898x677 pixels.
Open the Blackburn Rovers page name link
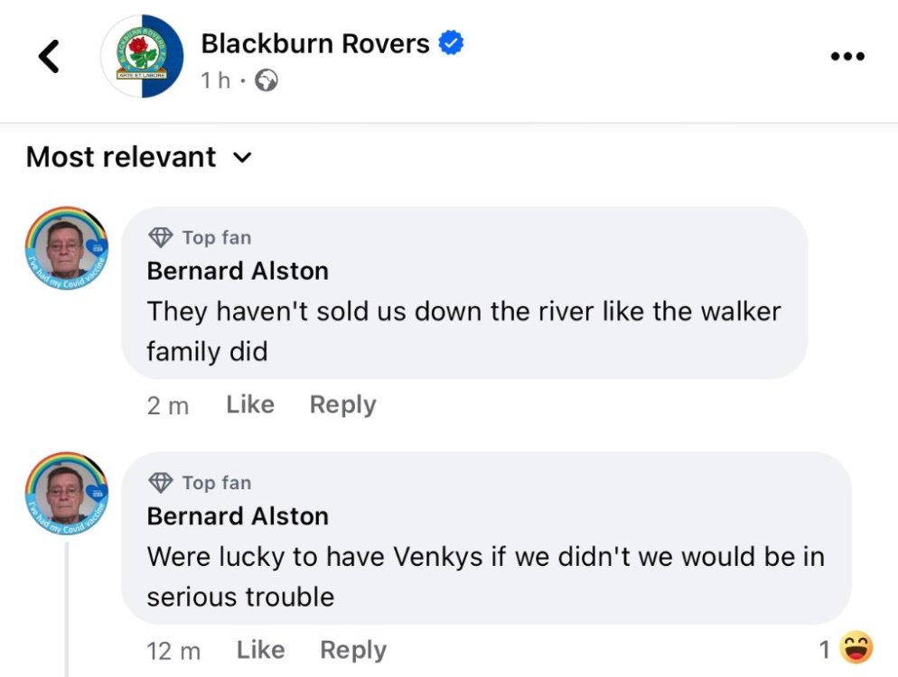[x=314, y=43]
